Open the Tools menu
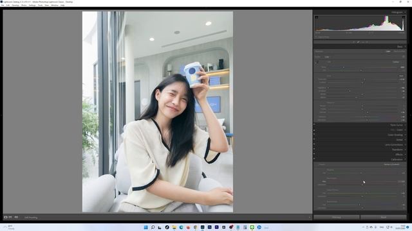This screenshot has width=412, height=231. [40, 5]
